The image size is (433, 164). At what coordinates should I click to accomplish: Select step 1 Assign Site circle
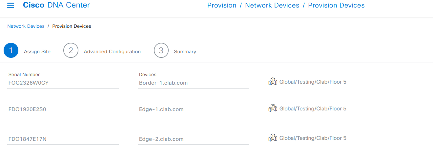(x=11, y=51)
